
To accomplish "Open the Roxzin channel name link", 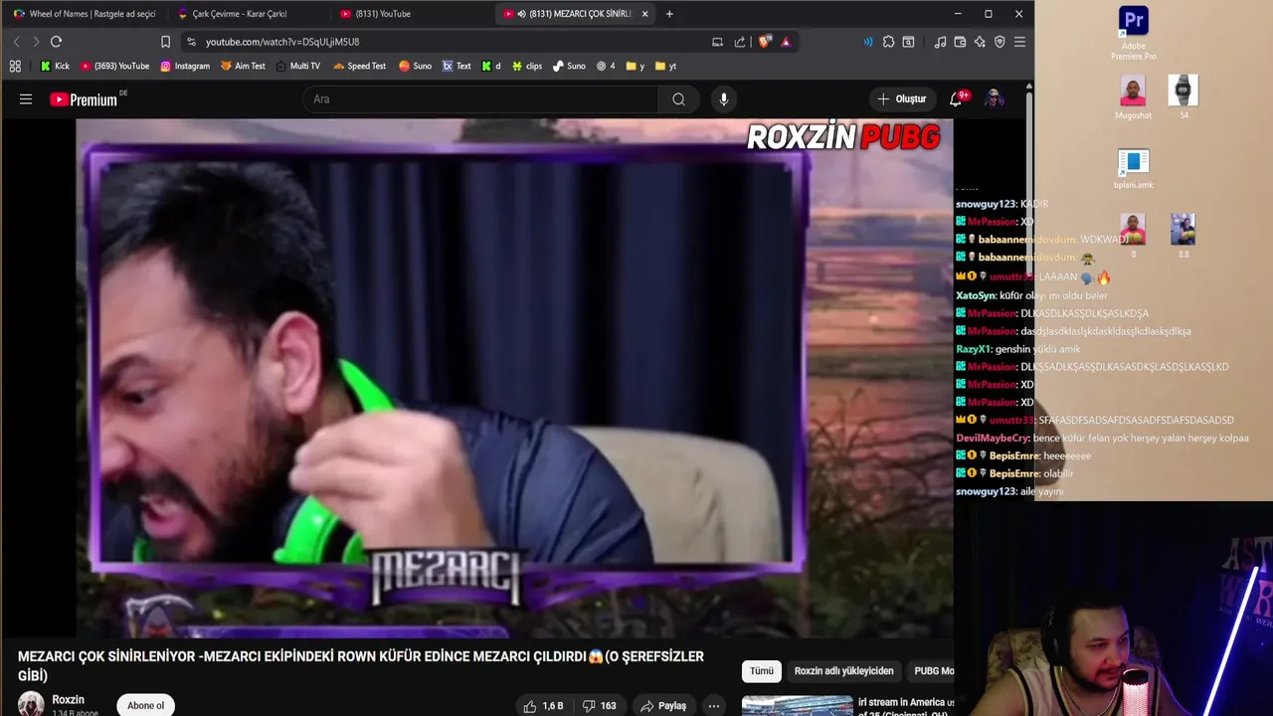I will coord(69,700).
